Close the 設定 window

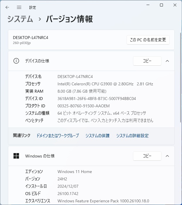[175, 5]
